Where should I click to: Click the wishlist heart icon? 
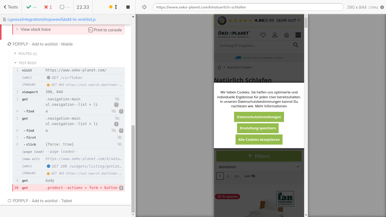(263, 35)
